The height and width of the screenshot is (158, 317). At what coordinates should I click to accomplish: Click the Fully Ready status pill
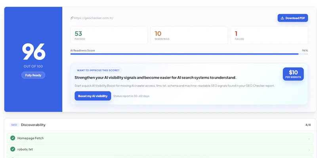[33, 75]
